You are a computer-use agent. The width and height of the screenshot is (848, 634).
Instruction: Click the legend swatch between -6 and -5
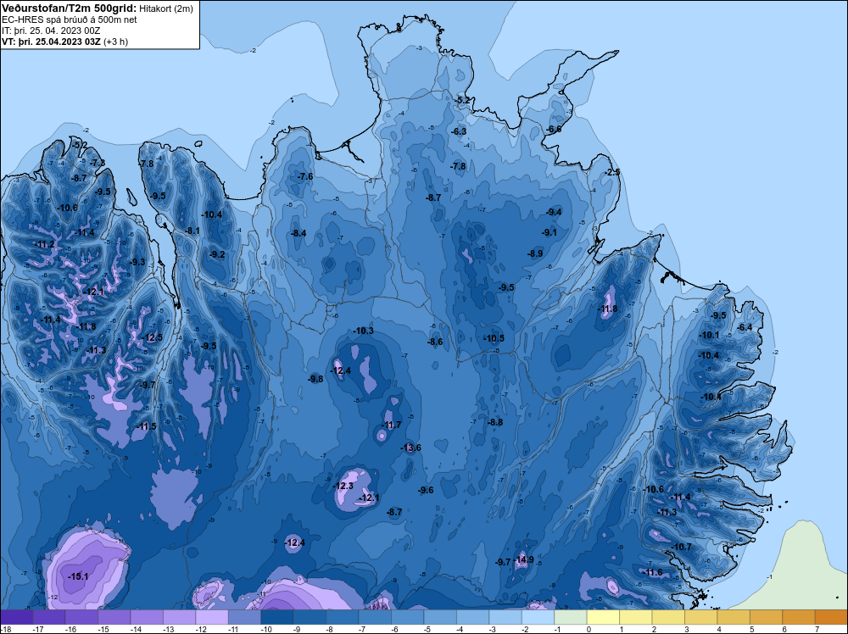[408, 617]
